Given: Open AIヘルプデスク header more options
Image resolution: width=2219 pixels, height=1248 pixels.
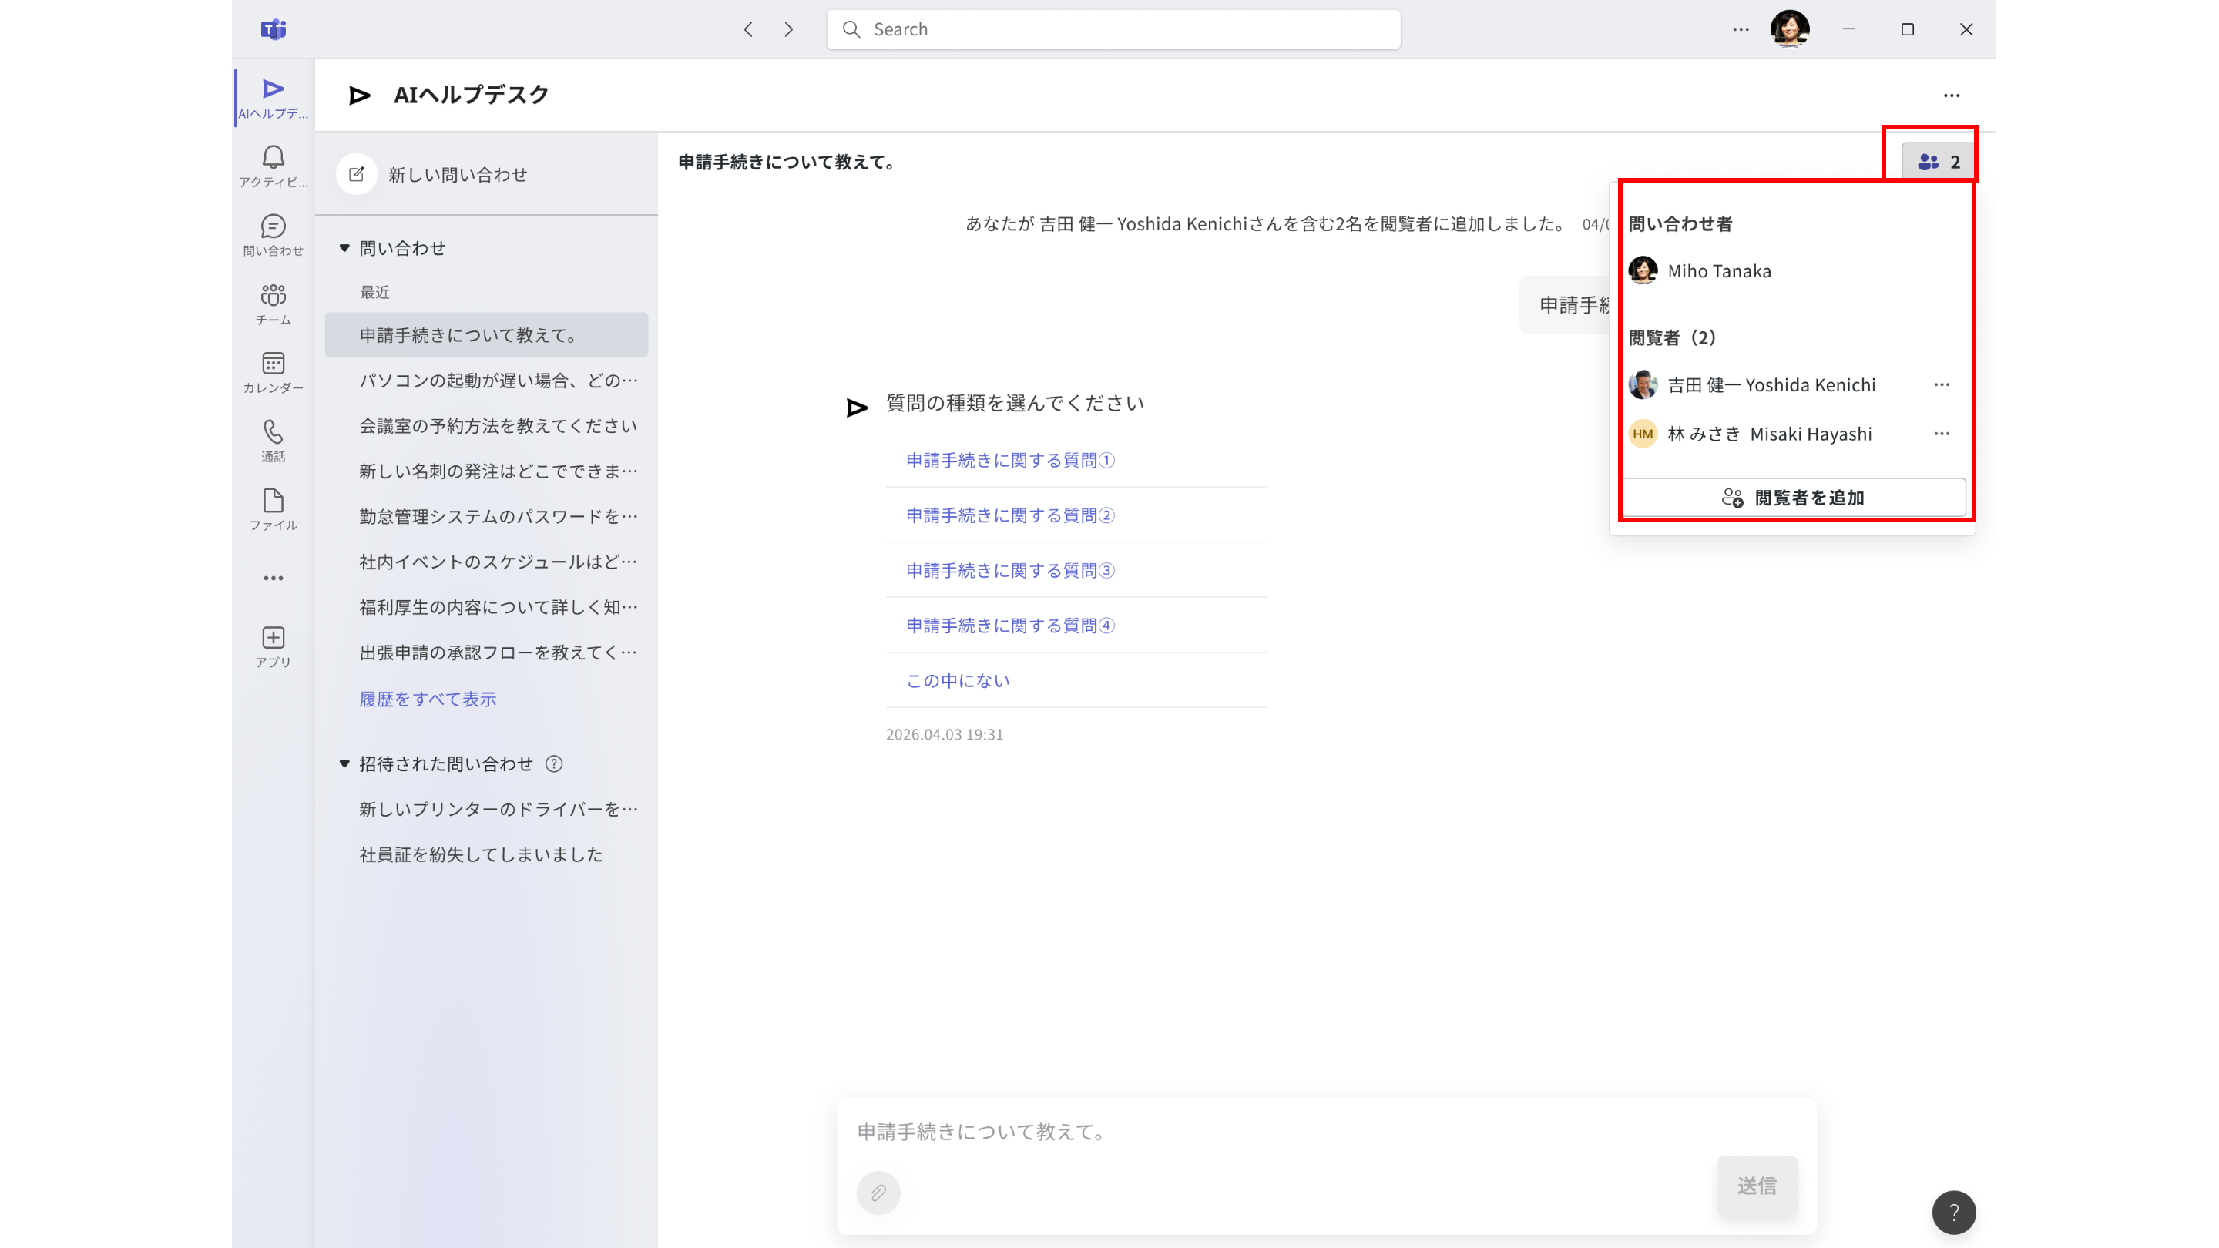Looking at the screenshot, I should (1952, 96).
